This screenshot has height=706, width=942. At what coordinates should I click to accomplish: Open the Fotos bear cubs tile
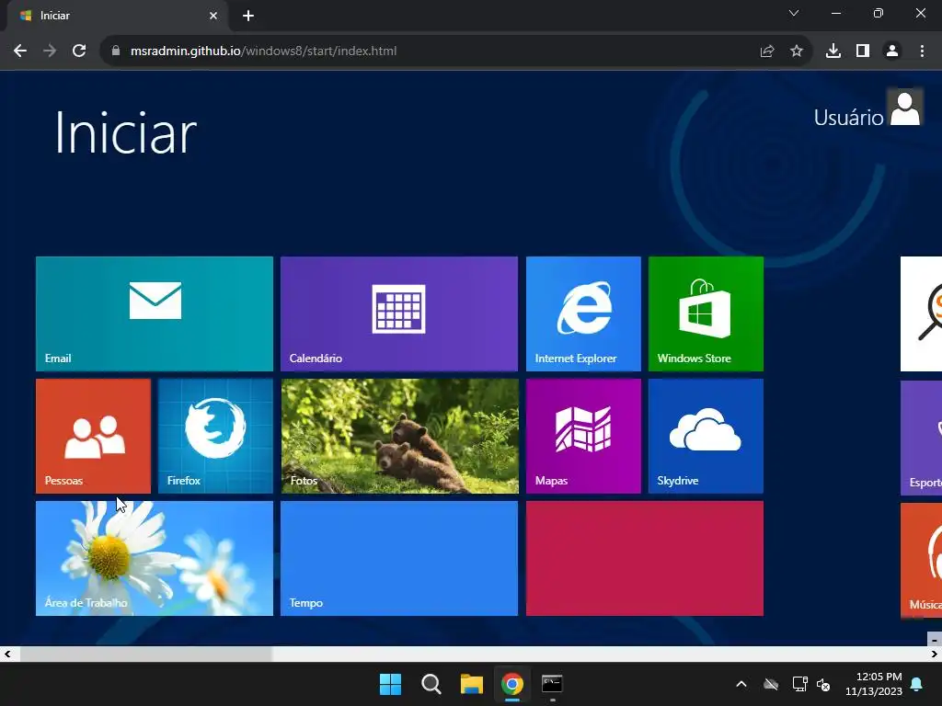click(399, 437)
